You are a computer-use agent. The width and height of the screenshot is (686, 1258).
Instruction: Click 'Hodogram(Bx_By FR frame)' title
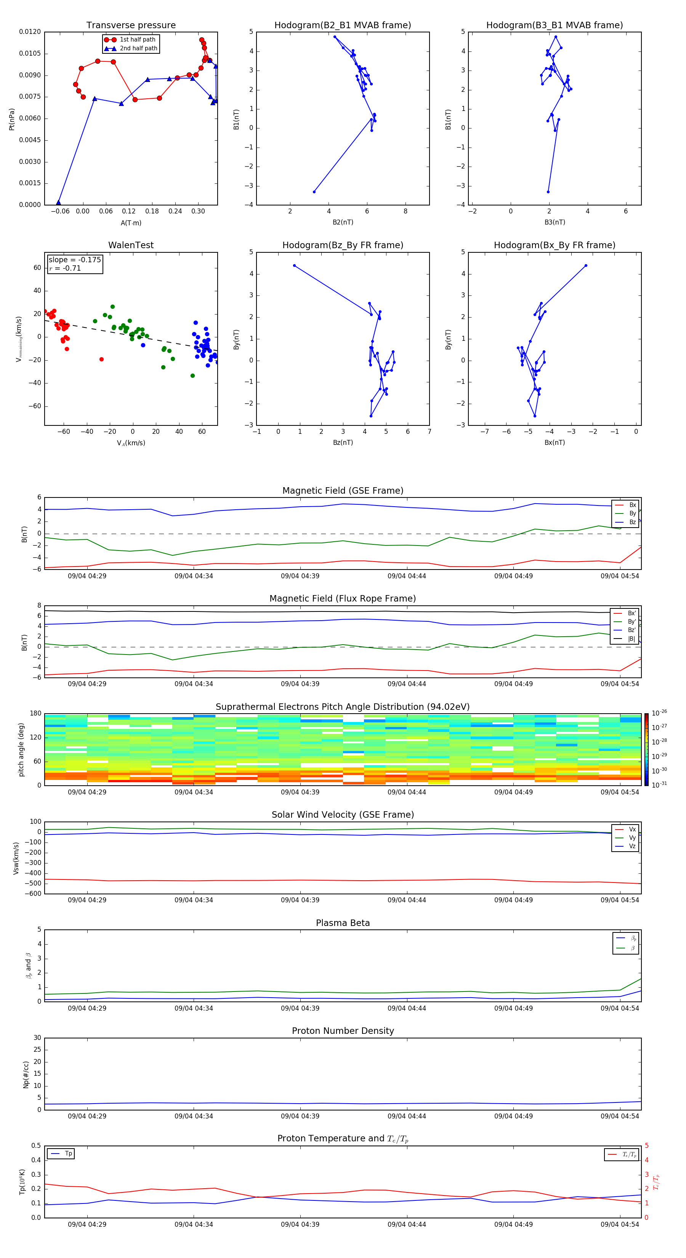click(x=555, y=245)
